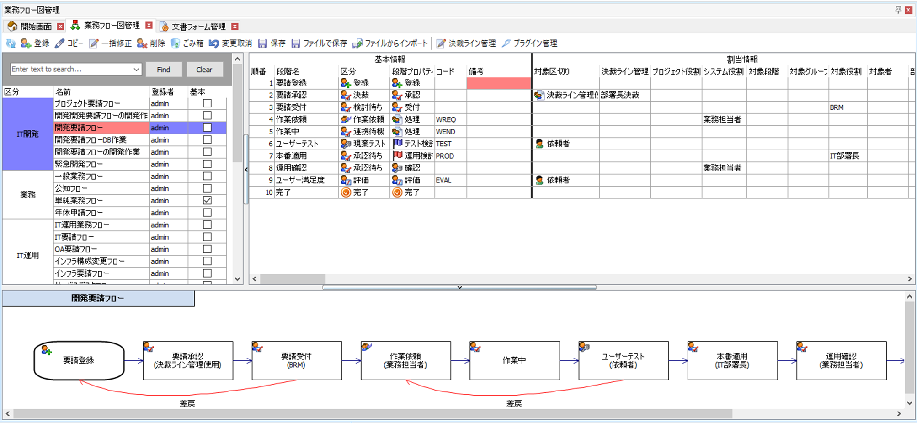
Task: Collapse the grid with horizontal splitter chevron
Action: click(459, 288)
